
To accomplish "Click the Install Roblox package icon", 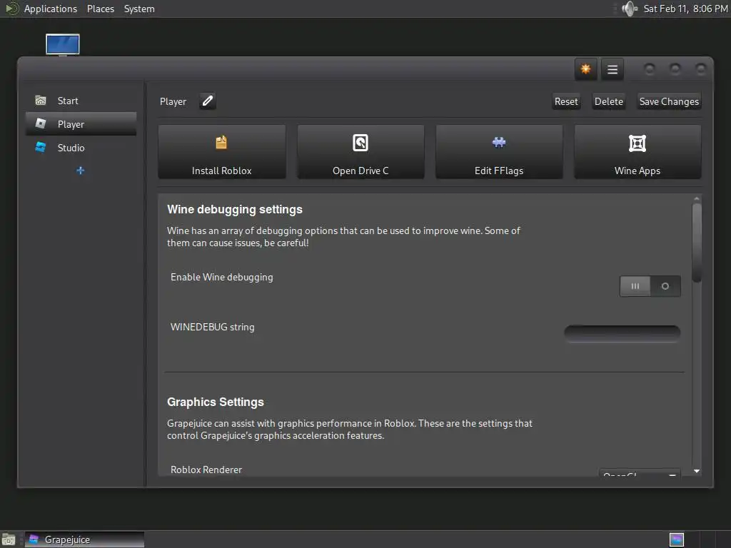I will point(221,142).
